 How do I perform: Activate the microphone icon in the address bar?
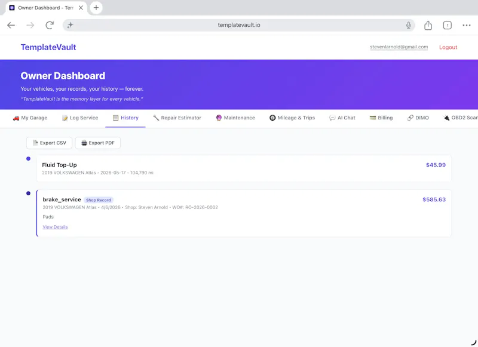click(409, 25)
